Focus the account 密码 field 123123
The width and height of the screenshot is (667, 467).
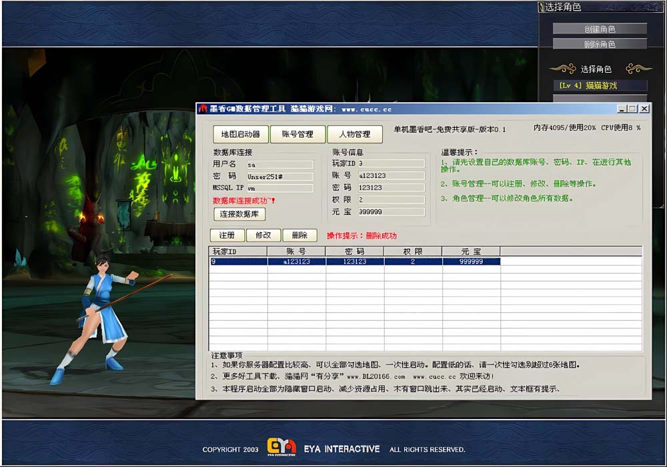pyautogui.click(x=392, y=187)
